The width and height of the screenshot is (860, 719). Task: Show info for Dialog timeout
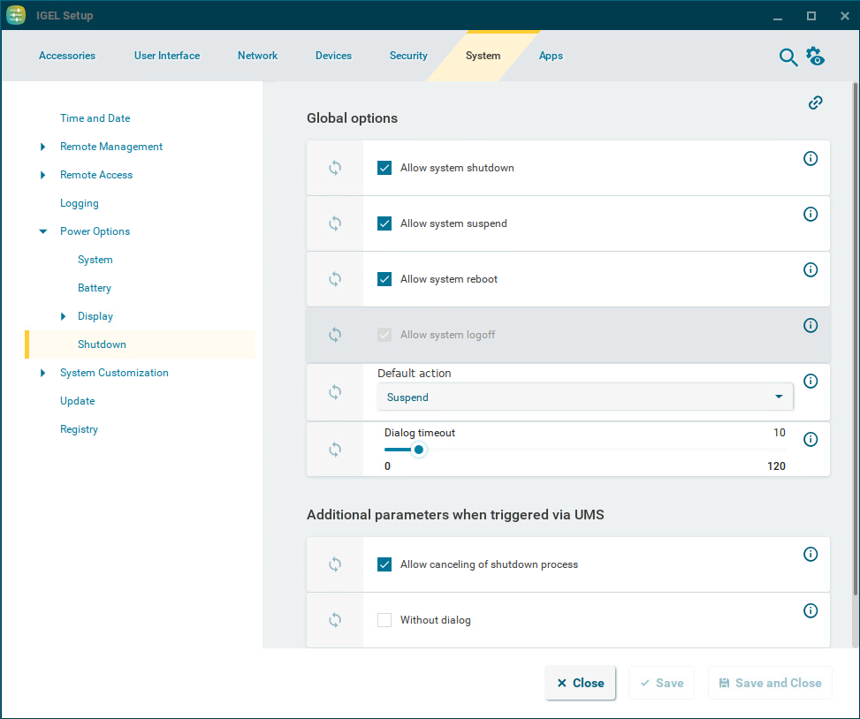click(810, 439)
